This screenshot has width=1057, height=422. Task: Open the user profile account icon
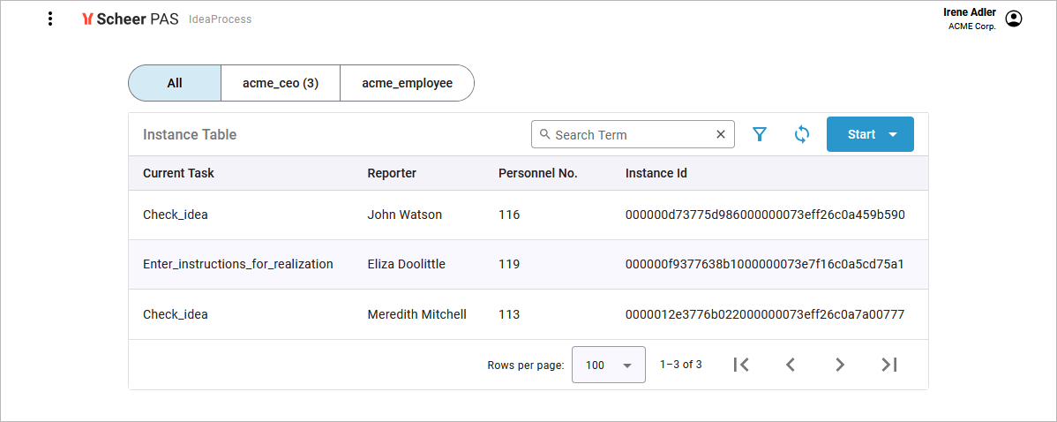click(x=1014, y=19)
